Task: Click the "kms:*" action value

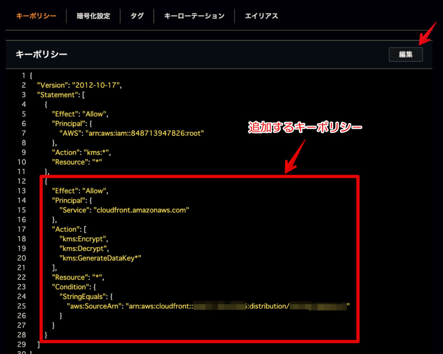Action: point(96,153)
